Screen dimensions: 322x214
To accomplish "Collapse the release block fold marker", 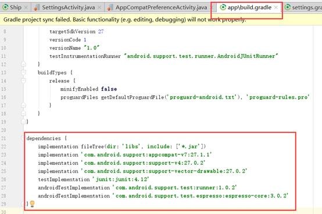I will pos(23,81).
